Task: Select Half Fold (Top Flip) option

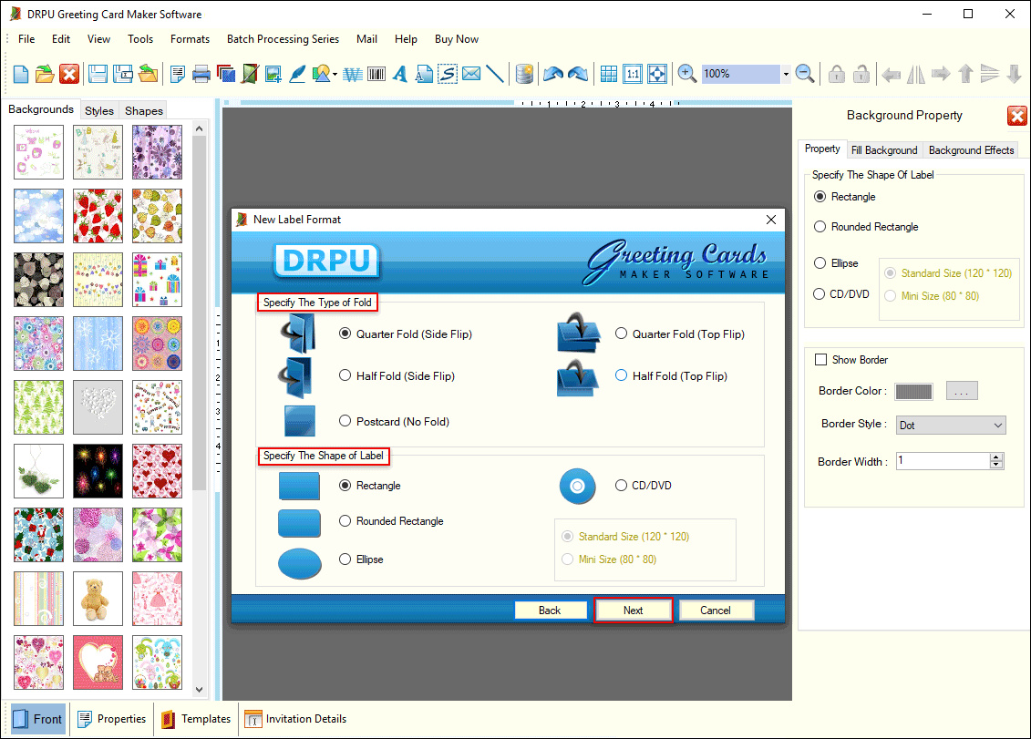Action: click(x=621, y=375)
